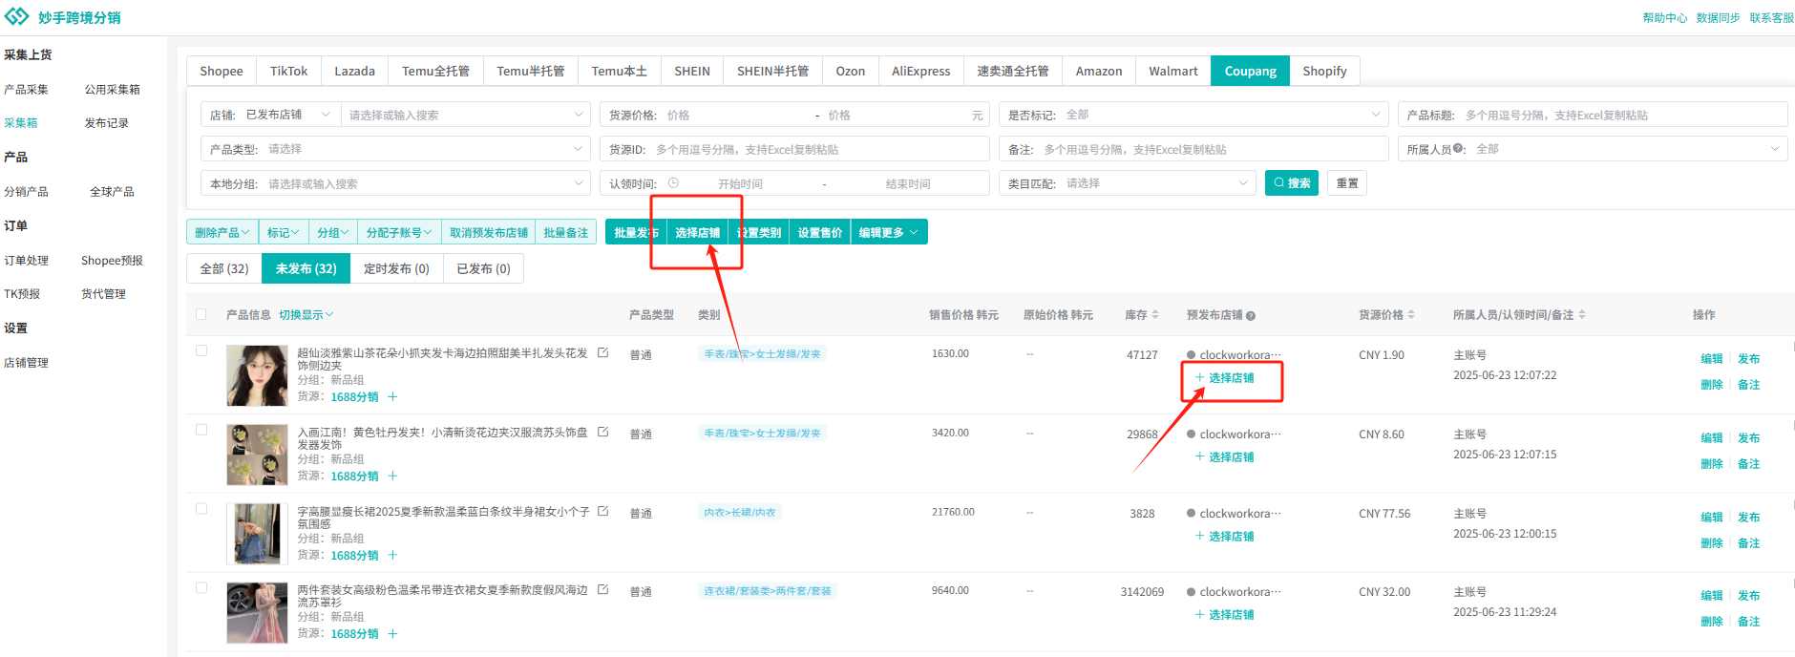Click sort icon on 库存 column
The image size is (1795, 657).
[x=1155, y=314]
